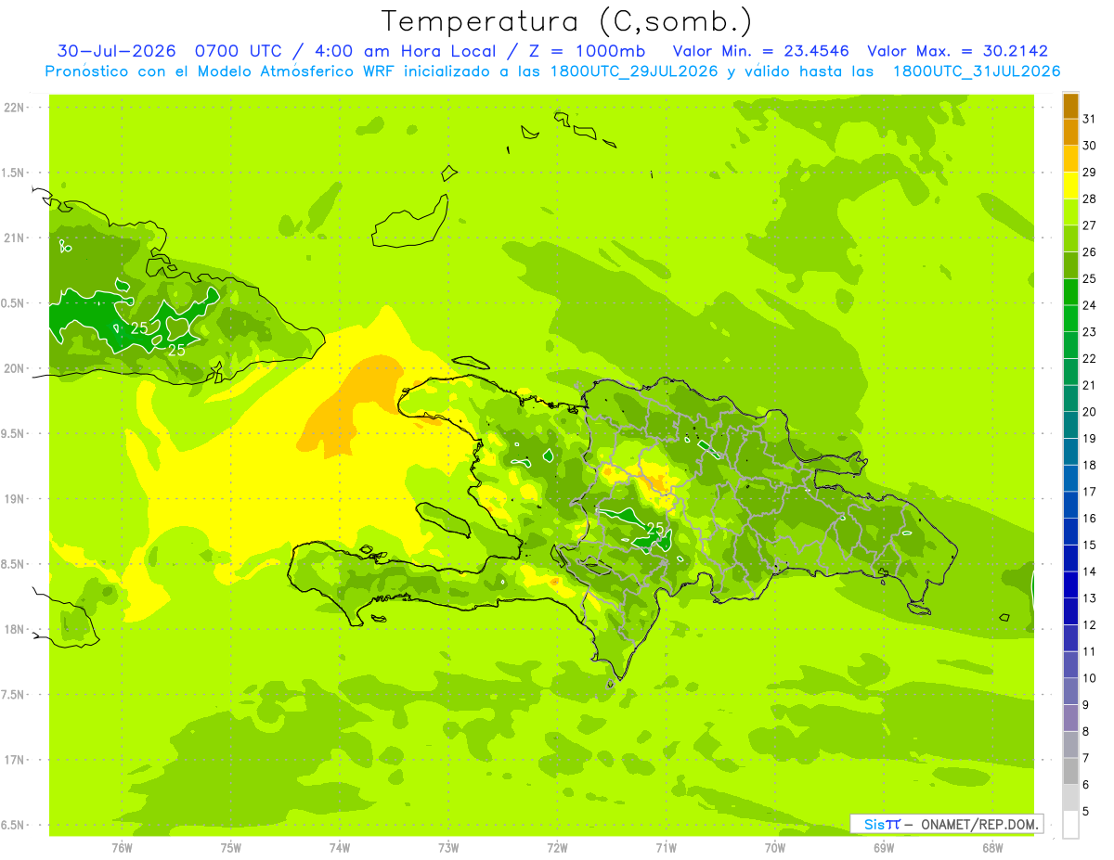Click the '69W' longitude label

tap(884, 847)
